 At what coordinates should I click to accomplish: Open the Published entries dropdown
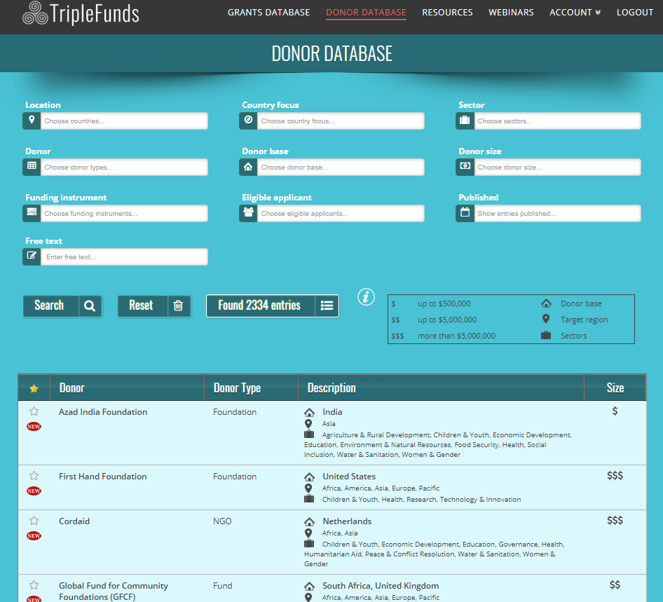[x=557, y=214]
